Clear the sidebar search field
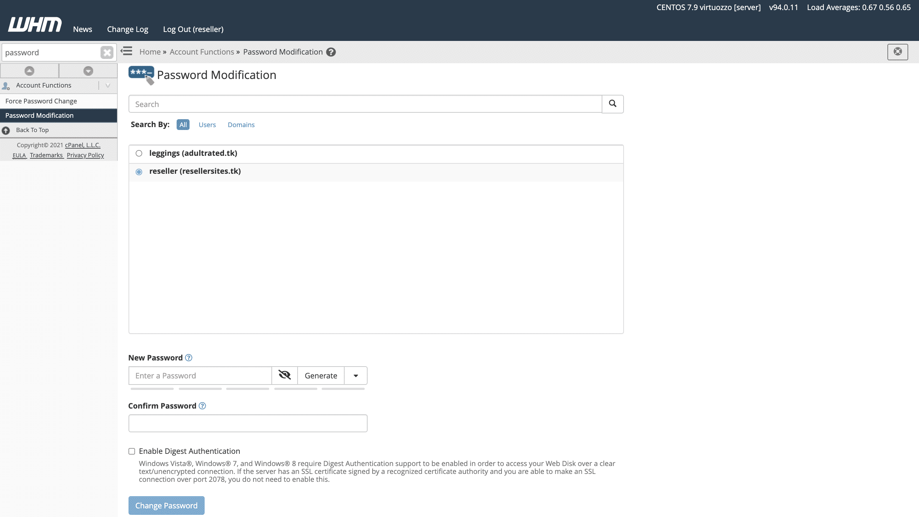This screenshot has width=919, height=517. [107, 52]
